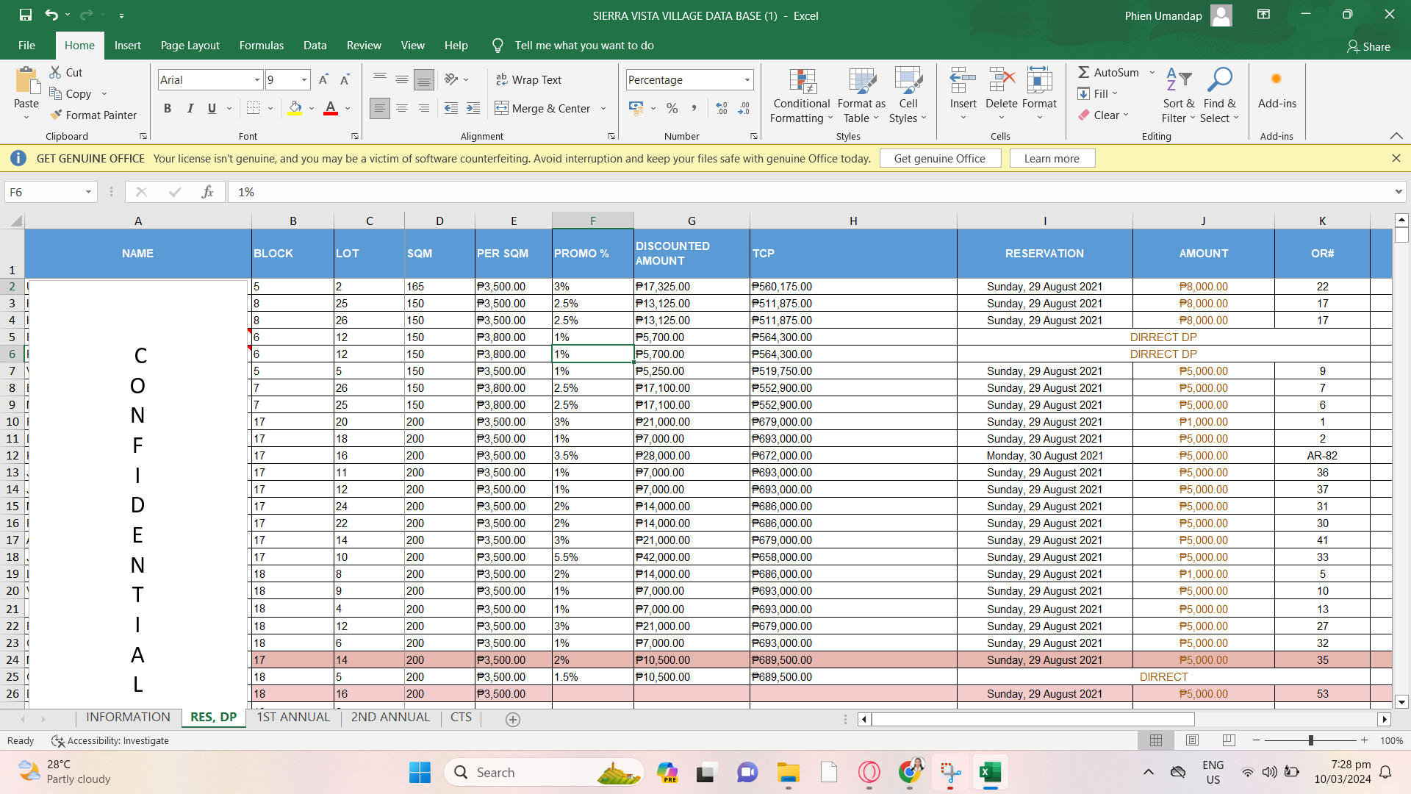Apply Percent Style format
Image resolution: width=1411 pixels, height=794 pixels.
coord(672,108)
